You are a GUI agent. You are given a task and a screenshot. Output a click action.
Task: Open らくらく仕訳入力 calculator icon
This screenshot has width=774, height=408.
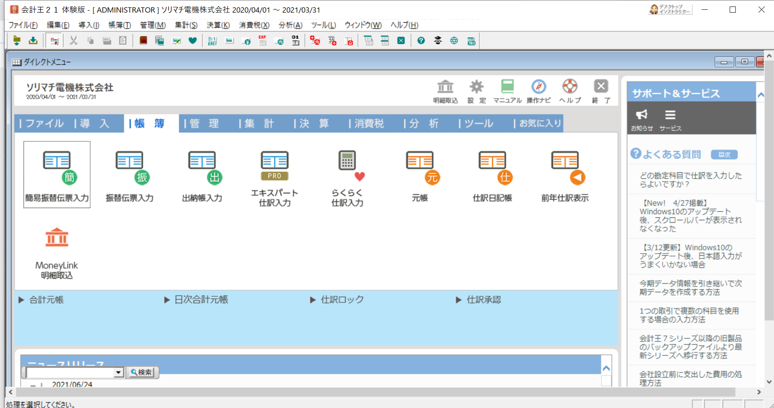tap(347, 178)
